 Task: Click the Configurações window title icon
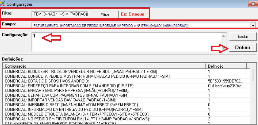[3, 4]
